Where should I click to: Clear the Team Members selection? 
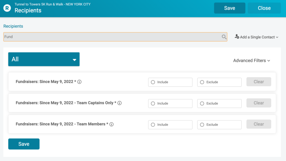point(259,124)
